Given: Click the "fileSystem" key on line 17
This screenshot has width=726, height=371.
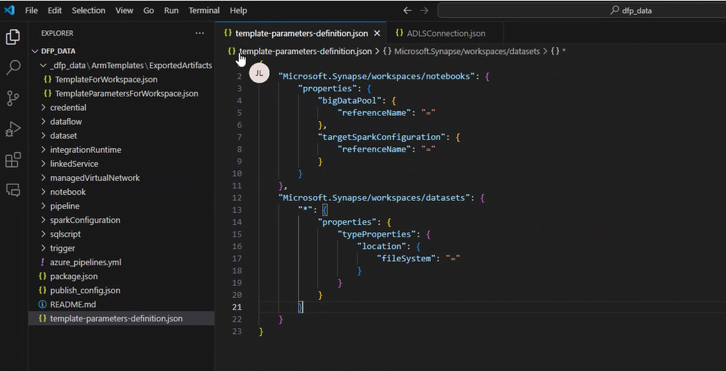Looking at the screenshot, I should (406, 259).
